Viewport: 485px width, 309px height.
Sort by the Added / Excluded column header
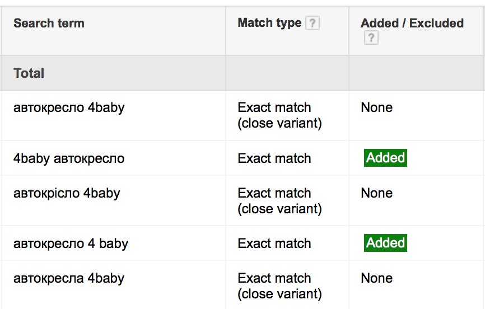tap(412, 23)
